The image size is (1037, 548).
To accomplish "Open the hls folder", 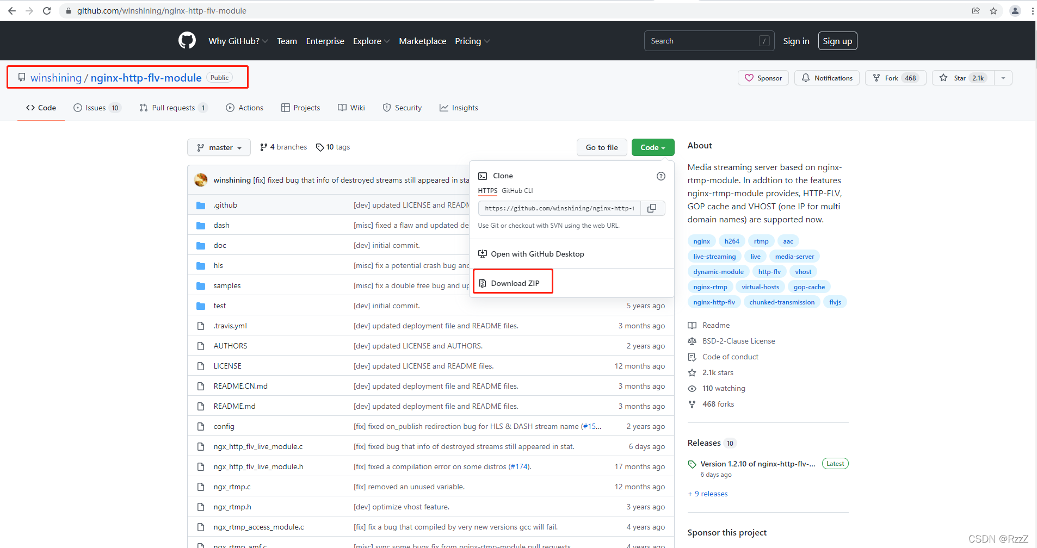I will (218, 266).
